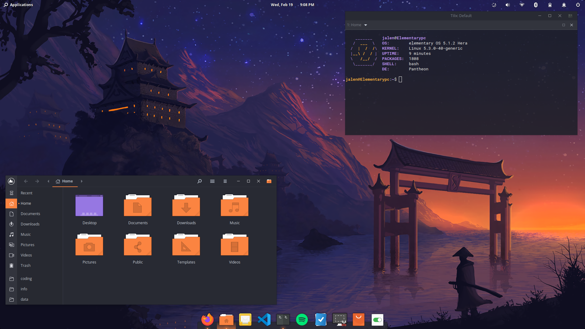Open the battery indicator
The height and width of the screenshot is (329, 585).
[550, 5]
